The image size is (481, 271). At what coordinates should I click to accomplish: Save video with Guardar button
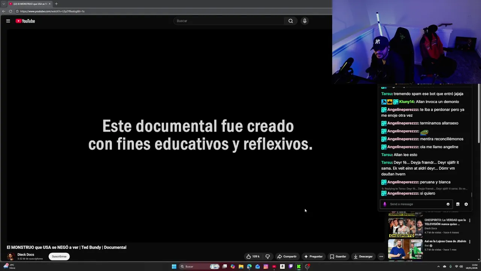pos(338,257)
